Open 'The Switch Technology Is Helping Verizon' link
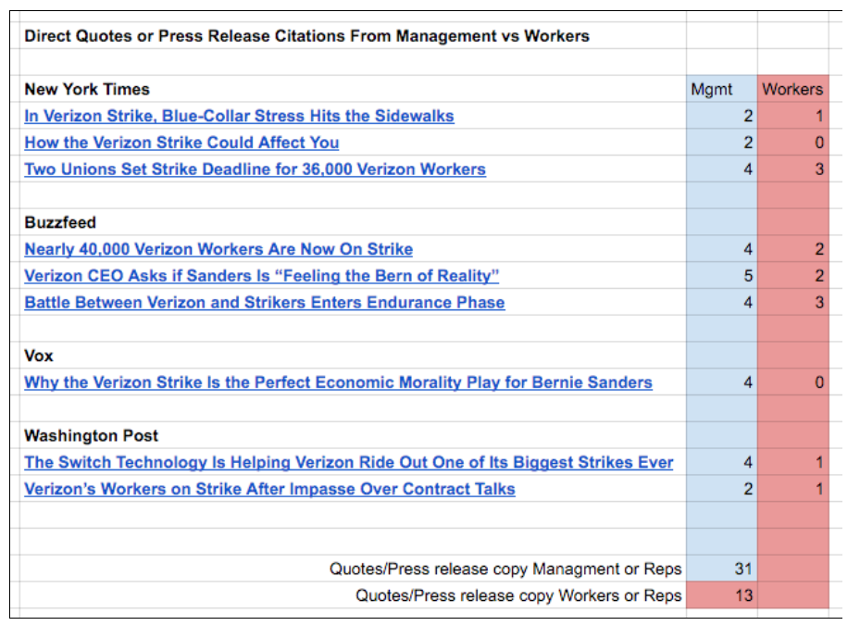 tap(348, 462)
